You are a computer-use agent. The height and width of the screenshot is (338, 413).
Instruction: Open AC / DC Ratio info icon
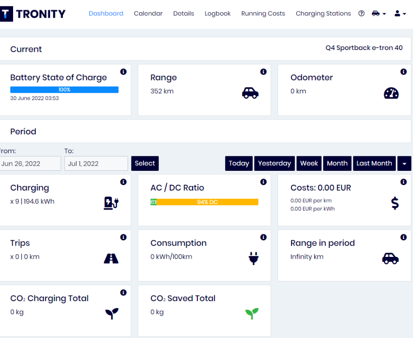click(264, 182)
